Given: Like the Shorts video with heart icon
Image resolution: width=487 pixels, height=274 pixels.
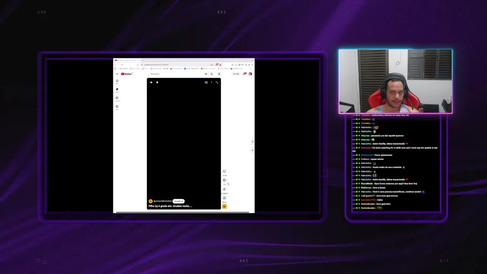Looking at the screenshot, I should pos(224,172).
